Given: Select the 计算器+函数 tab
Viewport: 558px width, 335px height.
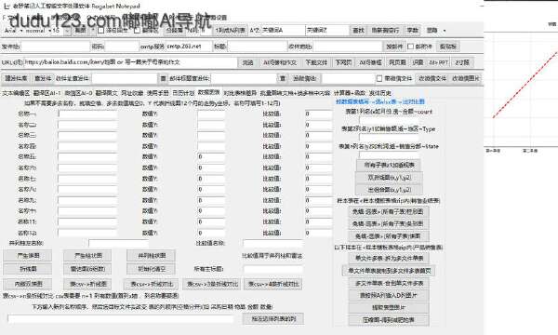Looking at the screenshot, I should 349,93.
